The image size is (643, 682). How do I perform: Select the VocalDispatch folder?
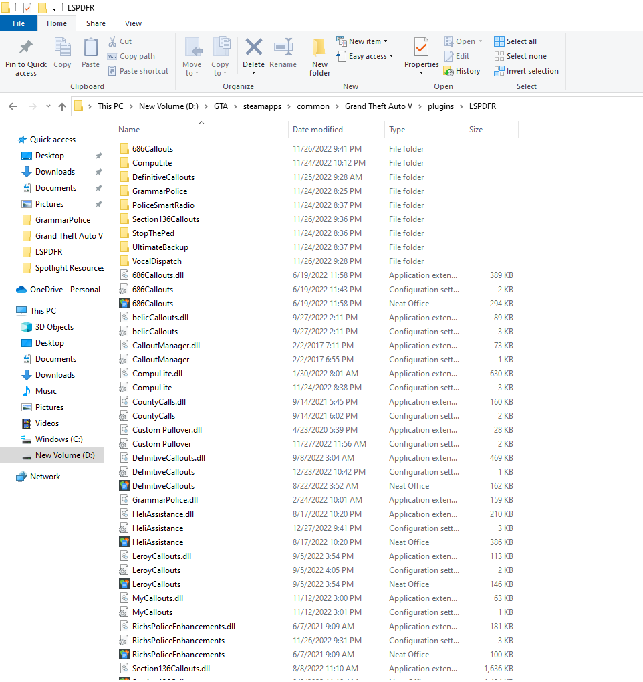pyautogui.click(x=157, y=261)
